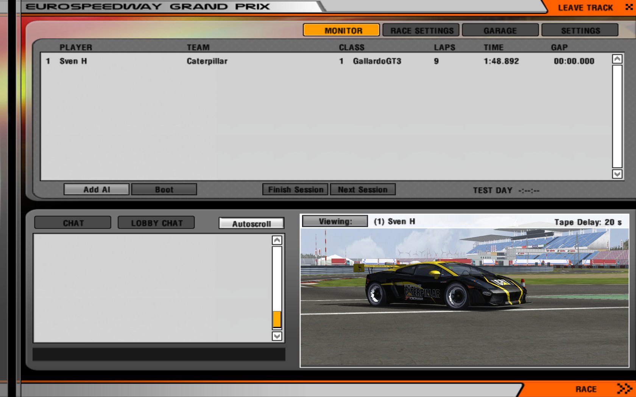
Task: Click Finish Session button
Action: (x=296, y=189)
